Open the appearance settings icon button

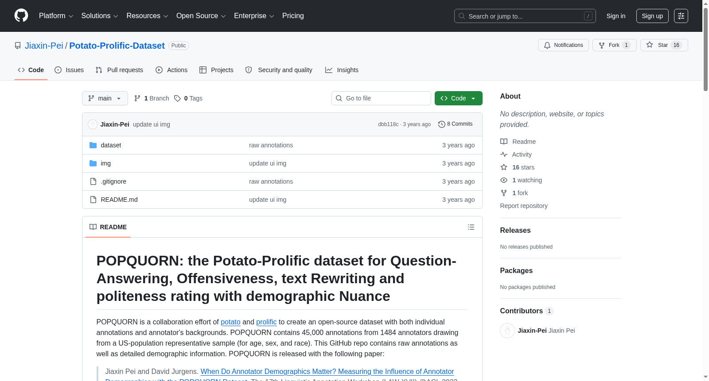(x=681, y=16)
